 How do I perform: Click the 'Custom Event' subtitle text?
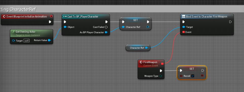pos(151,66)
